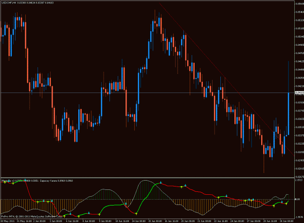Click the 24 Jun 00:00 time label
This screenshot has width=304, height=223.
click(237, 221)
